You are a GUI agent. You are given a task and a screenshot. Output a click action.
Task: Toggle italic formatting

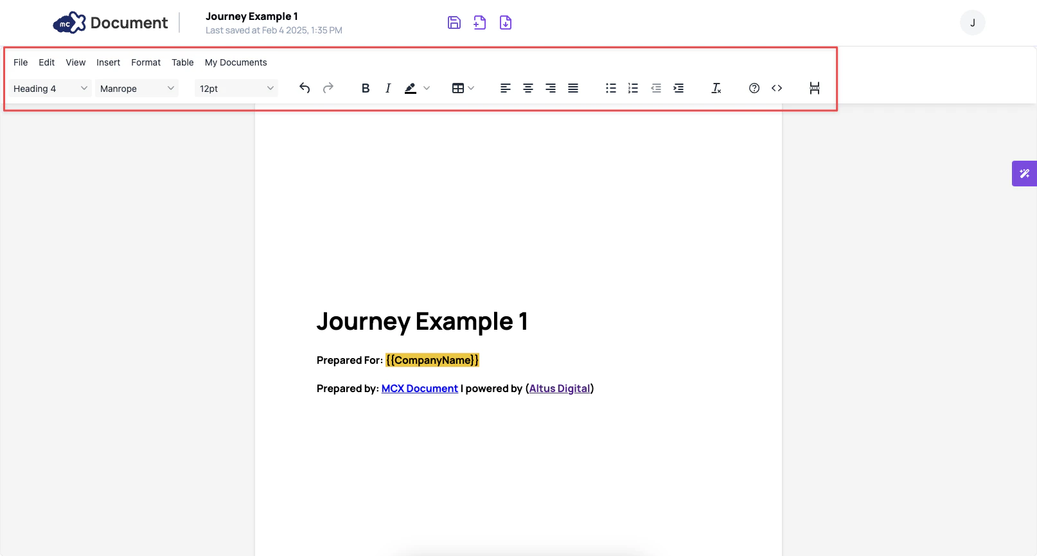pyautogui.click(x=388, y=88)
